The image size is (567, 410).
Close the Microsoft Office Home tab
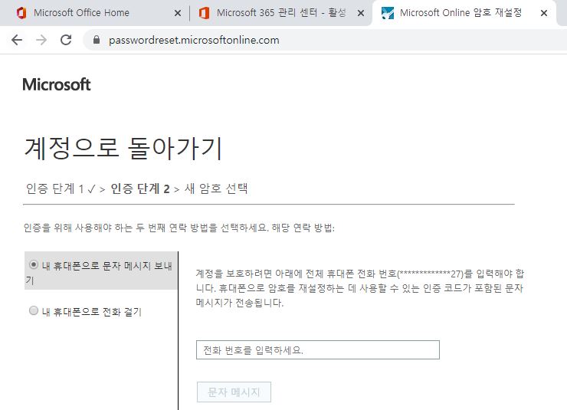178,13
